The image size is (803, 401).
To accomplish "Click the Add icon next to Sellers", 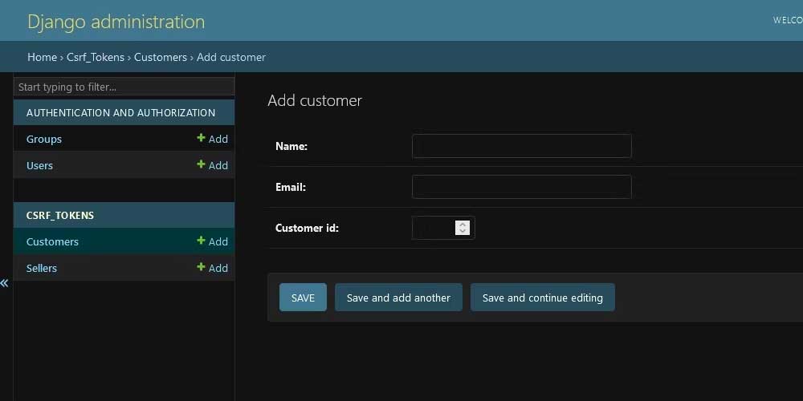I will pyautogui.click(x=213, y=268).
